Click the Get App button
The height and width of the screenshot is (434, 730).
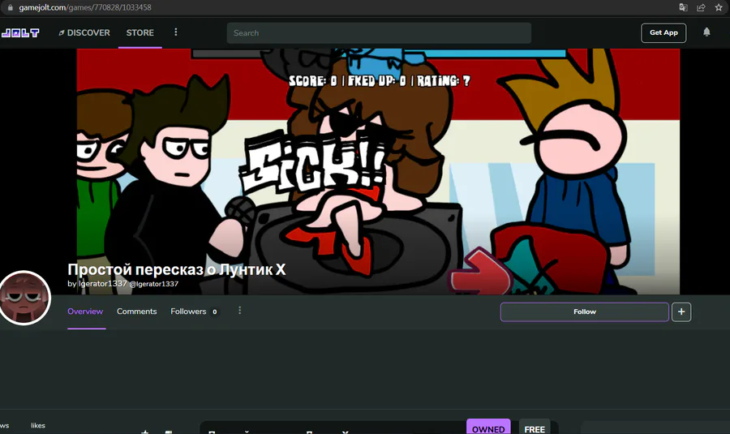(x=663, y=32)
